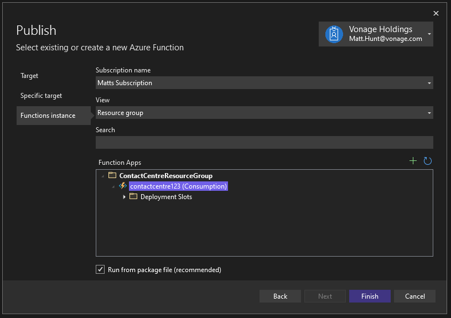Select contactcentre123 (Consumption) function app

click(x=178, y=186)
